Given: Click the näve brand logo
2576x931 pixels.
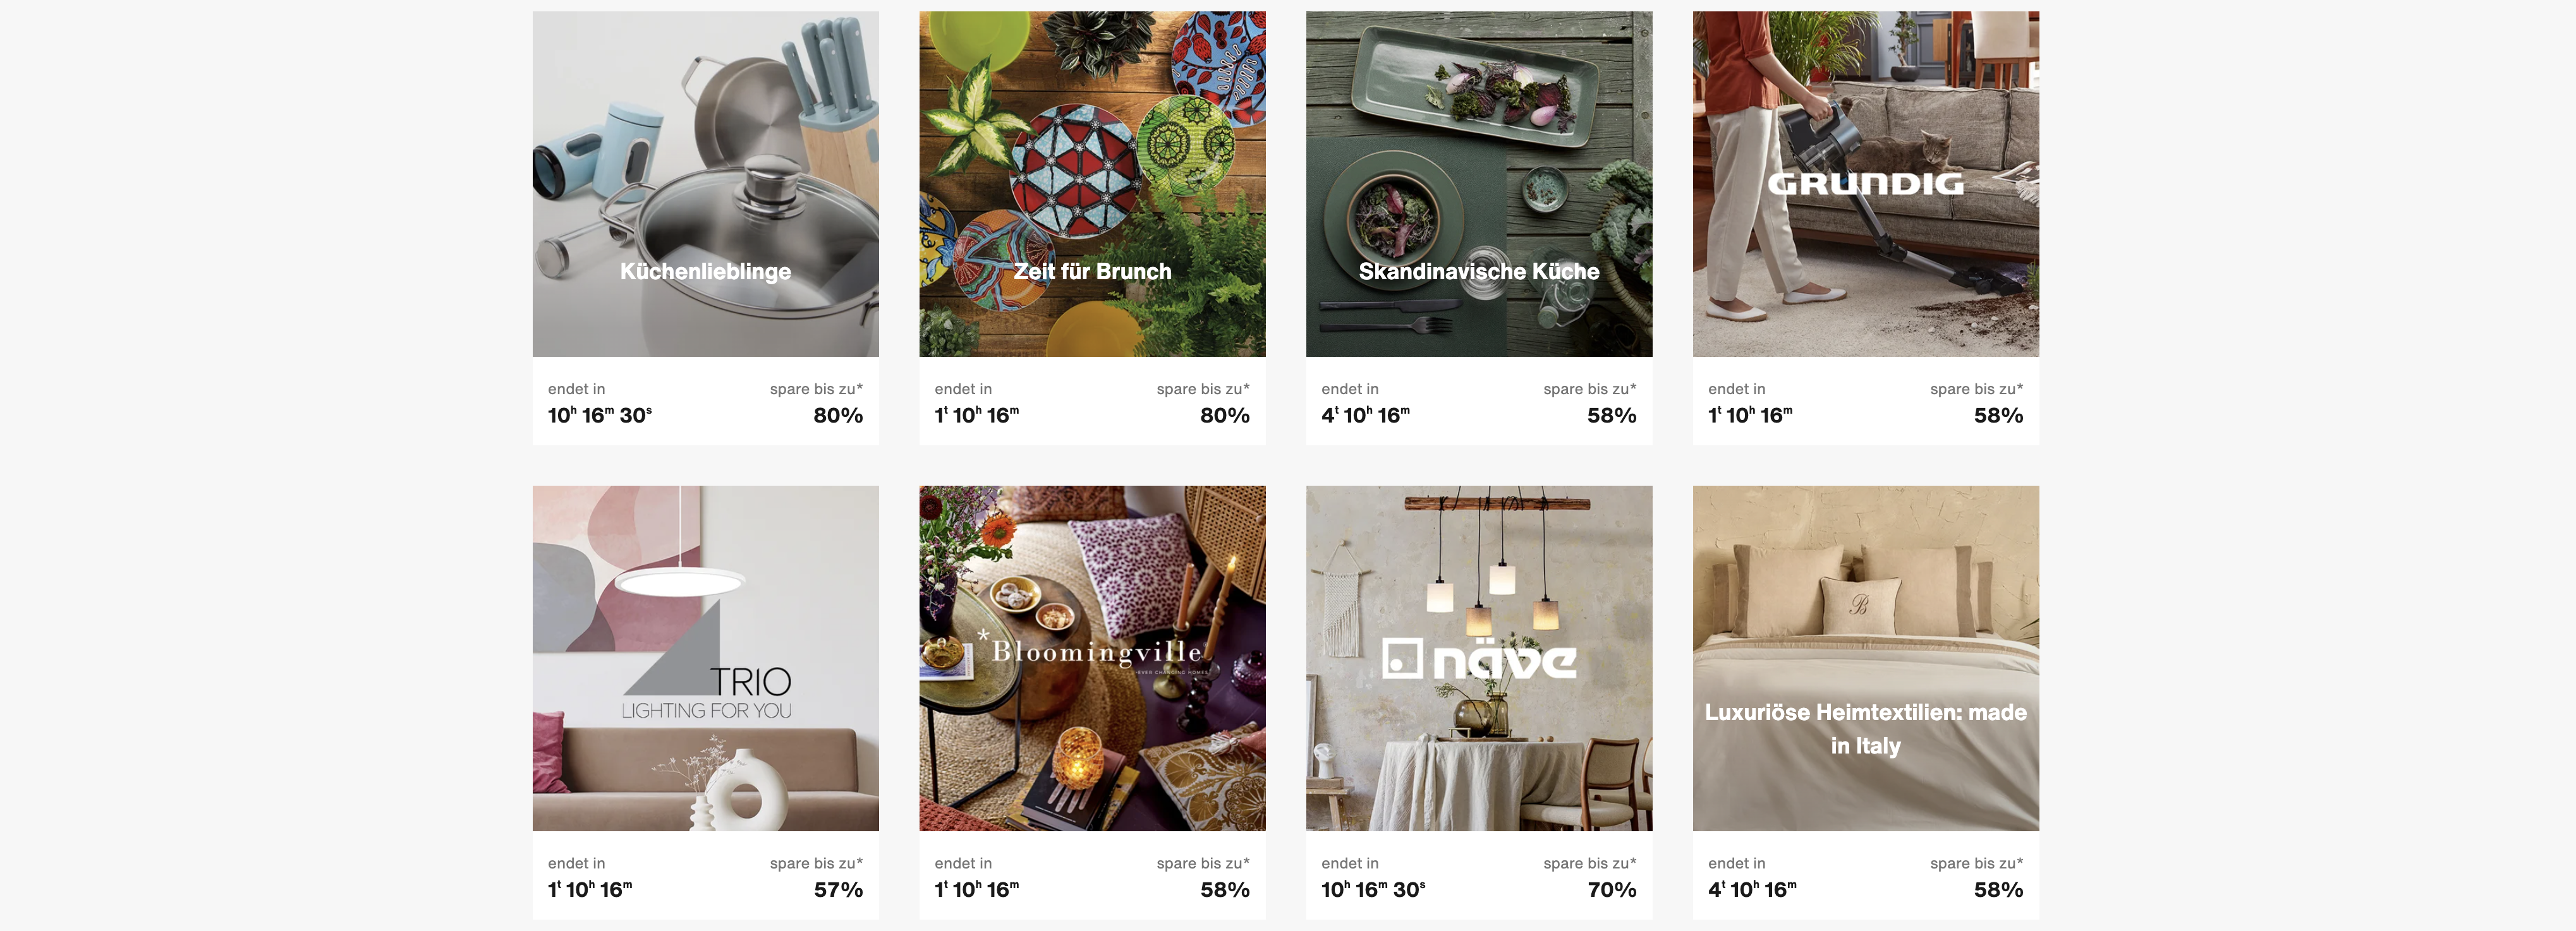Looking at the screenshot, I should click(x=1479, y=659).
